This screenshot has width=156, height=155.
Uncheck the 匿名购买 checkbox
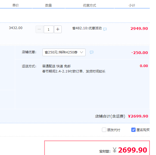(133, 130)
